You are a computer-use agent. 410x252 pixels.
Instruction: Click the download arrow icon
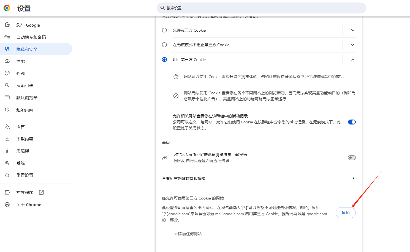pos(7,139)
